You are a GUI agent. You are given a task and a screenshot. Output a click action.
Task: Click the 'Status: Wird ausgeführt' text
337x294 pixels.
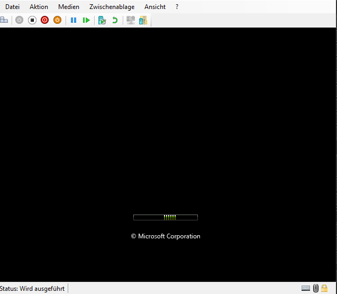(32, 289)
